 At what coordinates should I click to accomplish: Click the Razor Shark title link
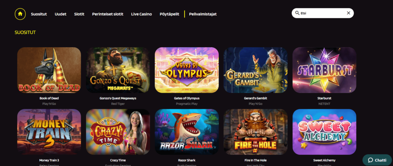click(x=187, y=160)
